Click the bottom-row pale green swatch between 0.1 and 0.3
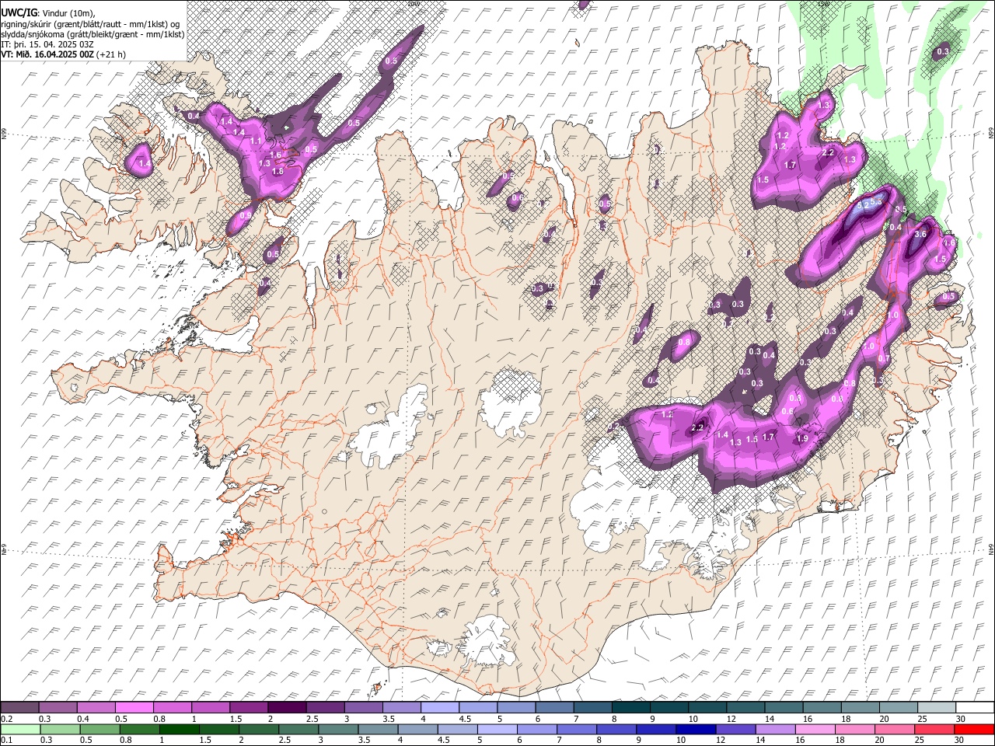 pos(19,729)
